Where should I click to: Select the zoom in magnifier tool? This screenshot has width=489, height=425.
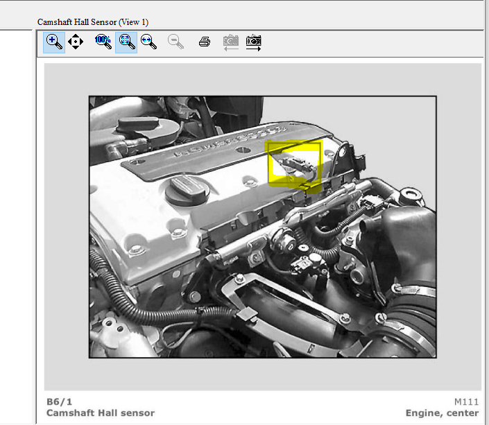[54, 42]
